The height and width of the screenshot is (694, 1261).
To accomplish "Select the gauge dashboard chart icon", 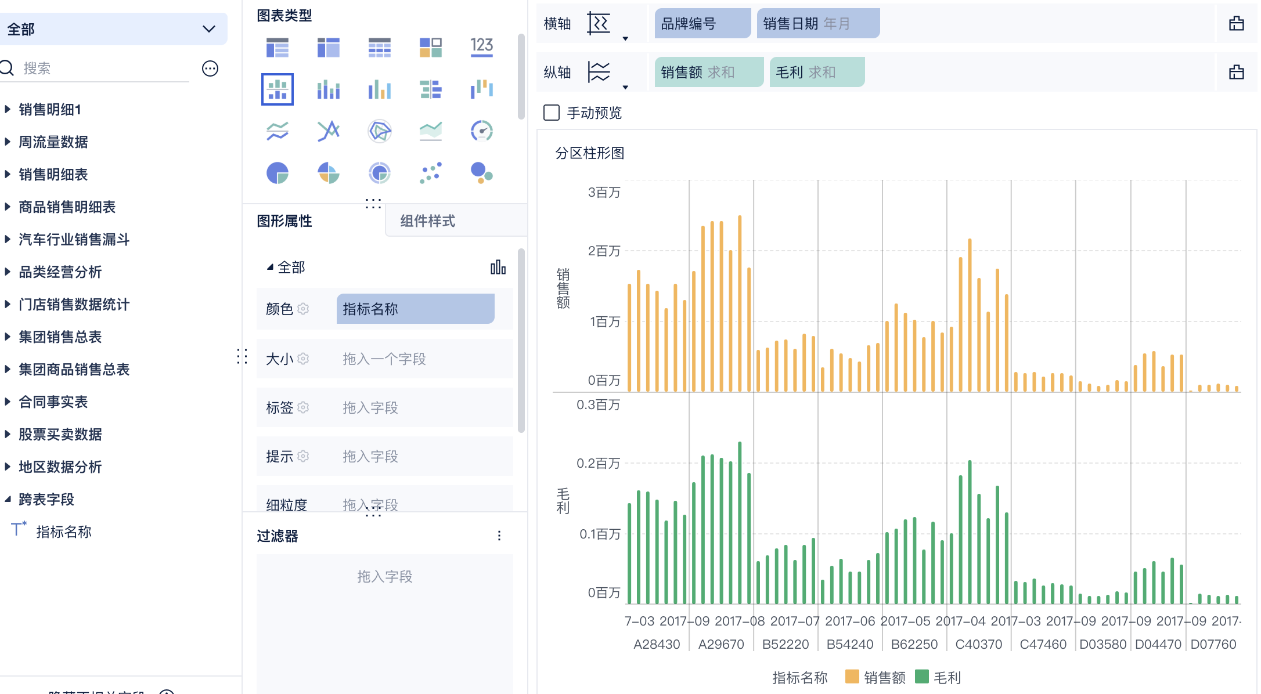I will pyautogui.click(x=481, y=131).
